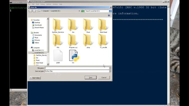The image size is (189, 106).
Task: Click navigation pane scroll up arrow
Action: click(48, 19)
